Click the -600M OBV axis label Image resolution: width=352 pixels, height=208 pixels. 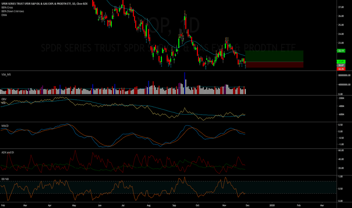[341, 115]
